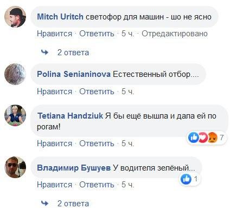Open Mitch Uritch's profile avatar
243x209 pixels.
(15, 17)
